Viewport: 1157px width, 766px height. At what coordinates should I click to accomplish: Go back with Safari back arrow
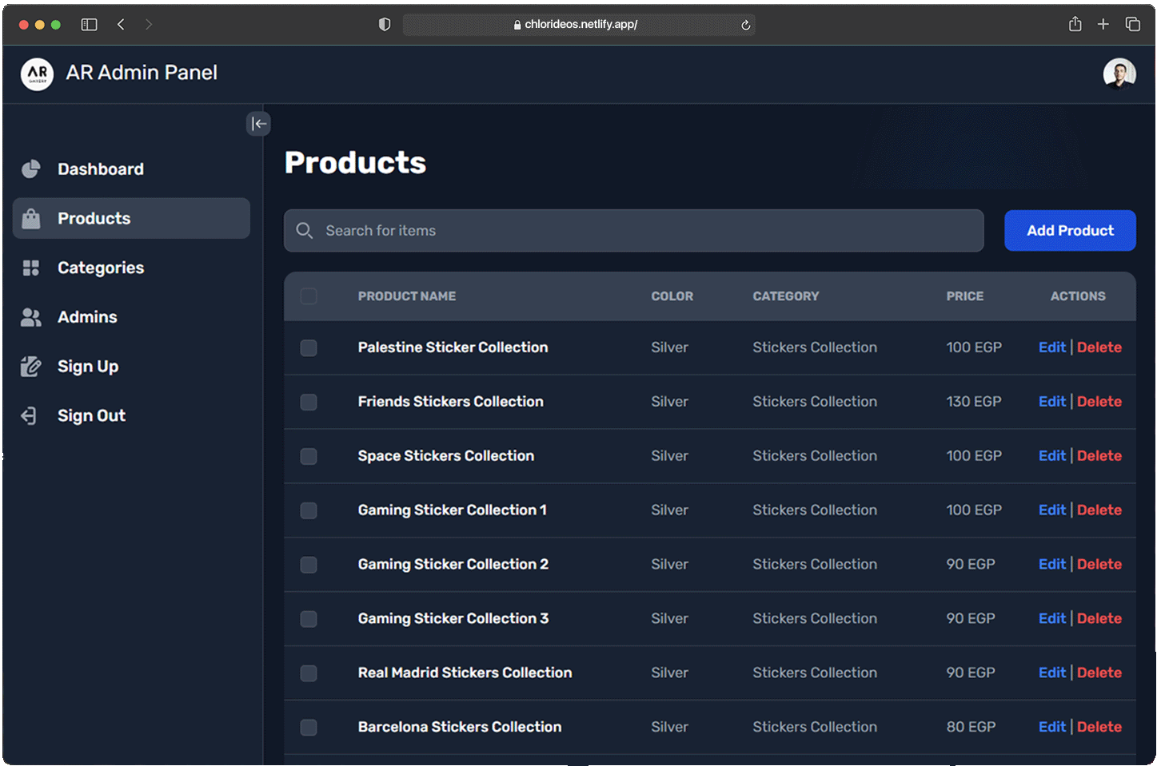pyautogui.click(x=121, y=25)
